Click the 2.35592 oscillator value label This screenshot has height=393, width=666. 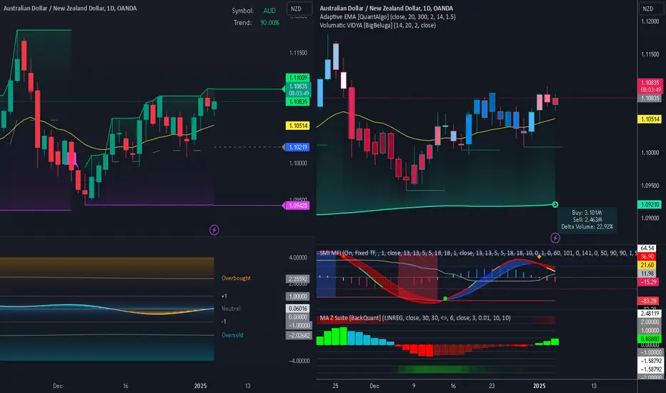point(298,279)
